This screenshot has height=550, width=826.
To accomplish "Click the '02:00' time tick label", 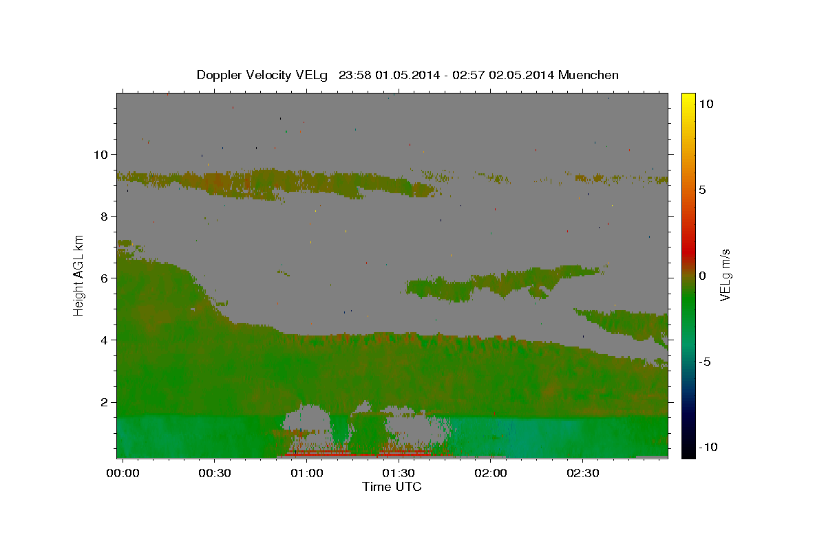I will click(x=491, y=473).
